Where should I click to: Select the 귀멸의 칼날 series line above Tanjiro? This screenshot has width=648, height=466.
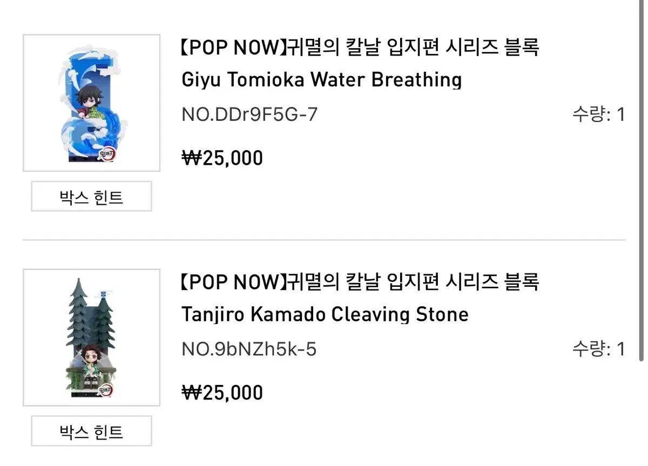click(x=359, y=282)
